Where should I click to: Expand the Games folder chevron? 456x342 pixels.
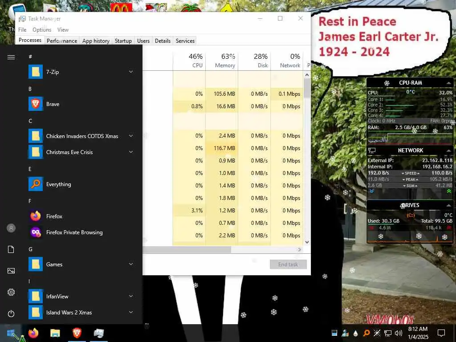131,264
